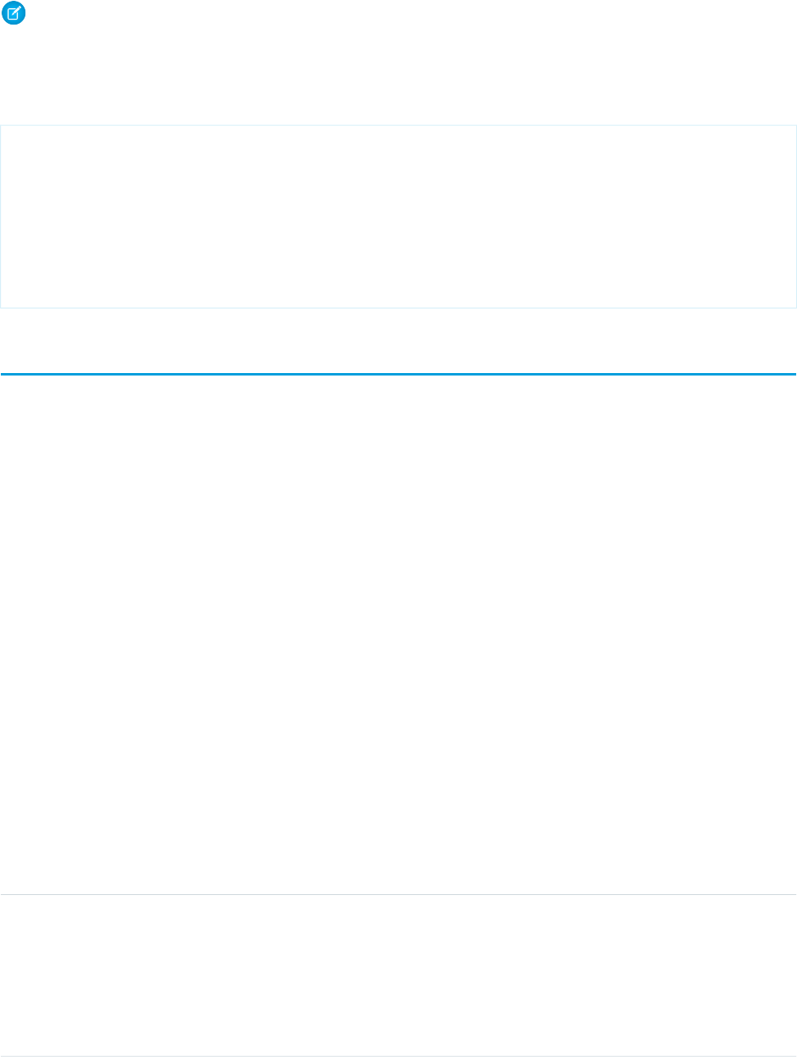The width and height of the screenshot is (797, 1057).
Task: Click the gray row divider line
Action: click(x=398, y=895)
